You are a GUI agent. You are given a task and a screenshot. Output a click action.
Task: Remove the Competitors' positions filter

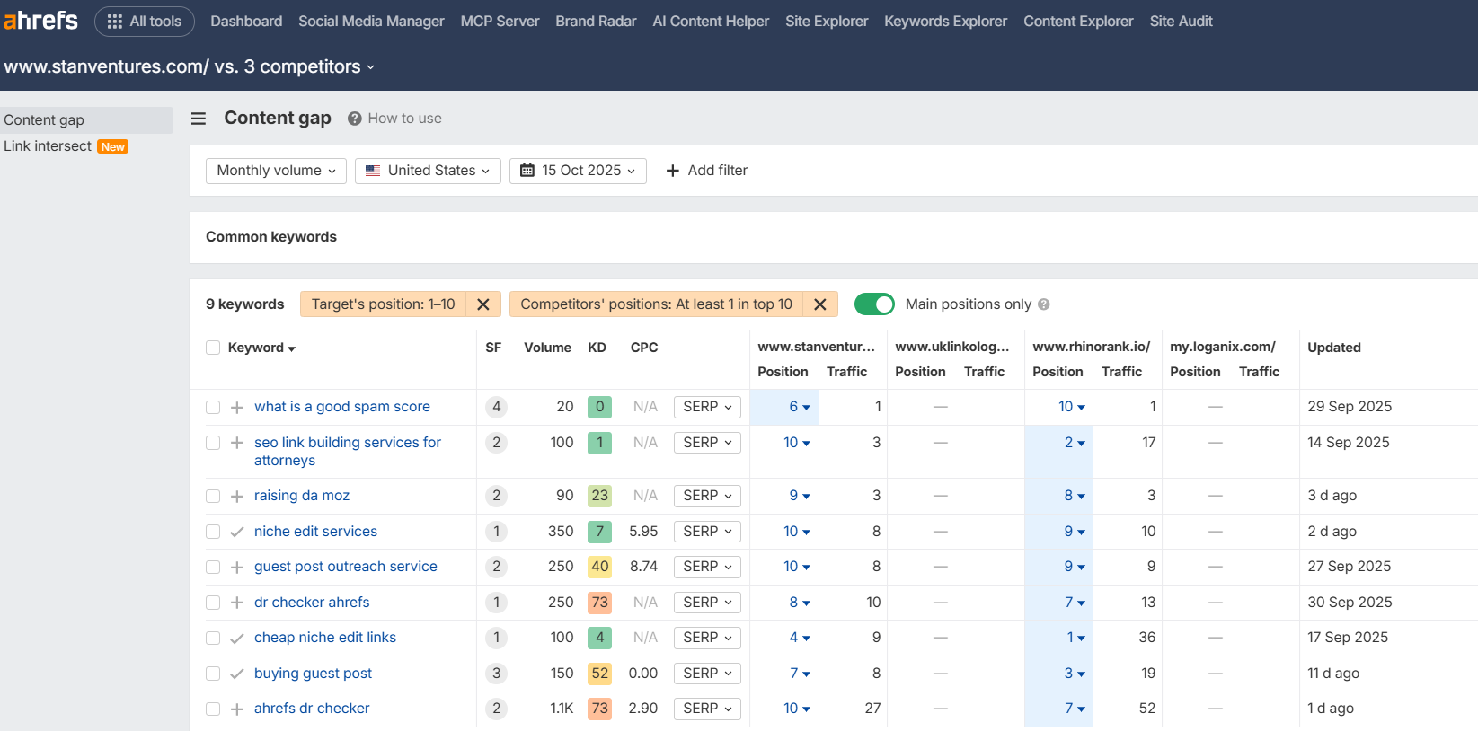pyautogui.click(x=819, y=304)
